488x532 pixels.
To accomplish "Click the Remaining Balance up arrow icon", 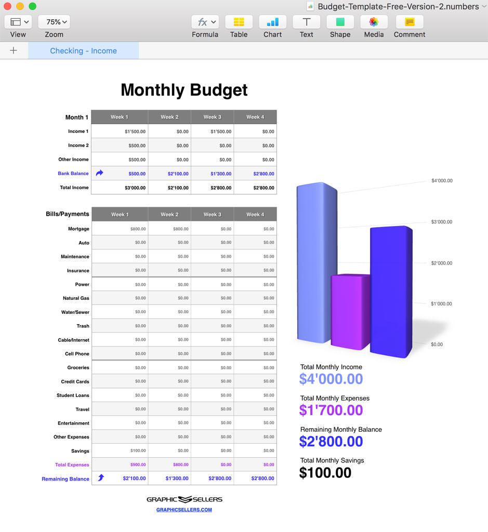I will click(x=101, y=478).
